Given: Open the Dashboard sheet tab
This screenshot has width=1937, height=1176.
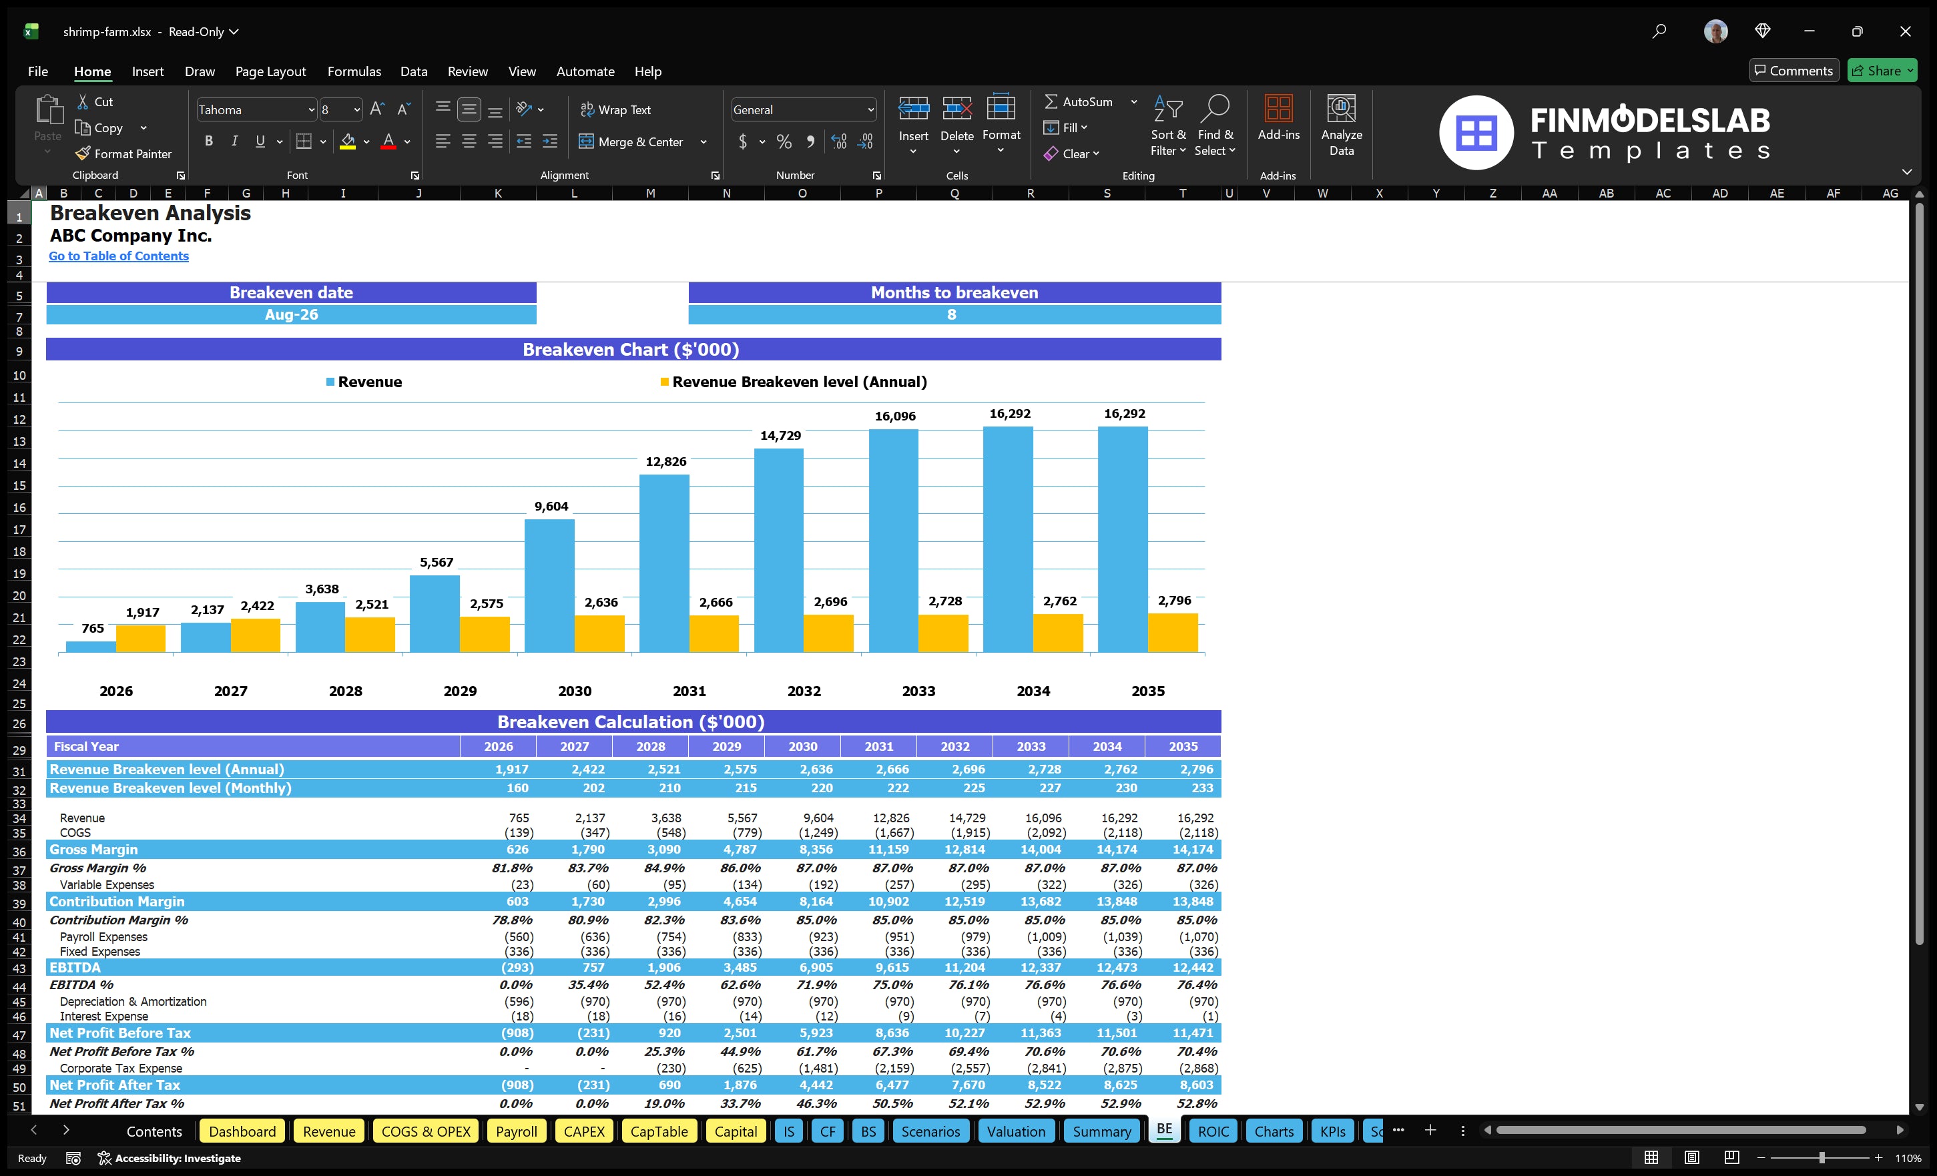Looking at the screenshot, I should [242, 1131].
